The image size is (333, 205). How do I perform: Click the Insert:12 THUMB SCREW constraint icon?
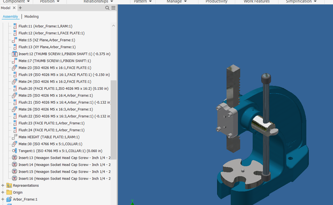pyautogui.click(x=15, y=54)
